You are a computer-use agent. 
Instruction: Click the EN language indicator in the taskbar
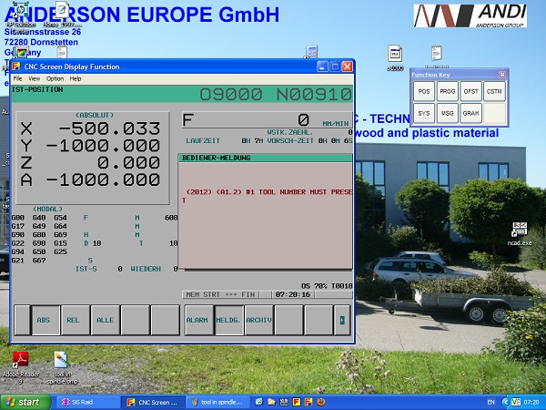(491, 403)
